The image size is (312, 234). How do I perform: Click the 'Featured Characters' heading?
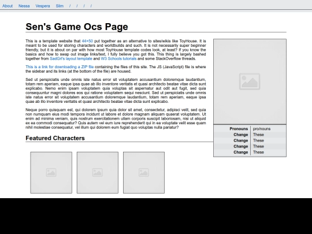click(x=55, y=138)
